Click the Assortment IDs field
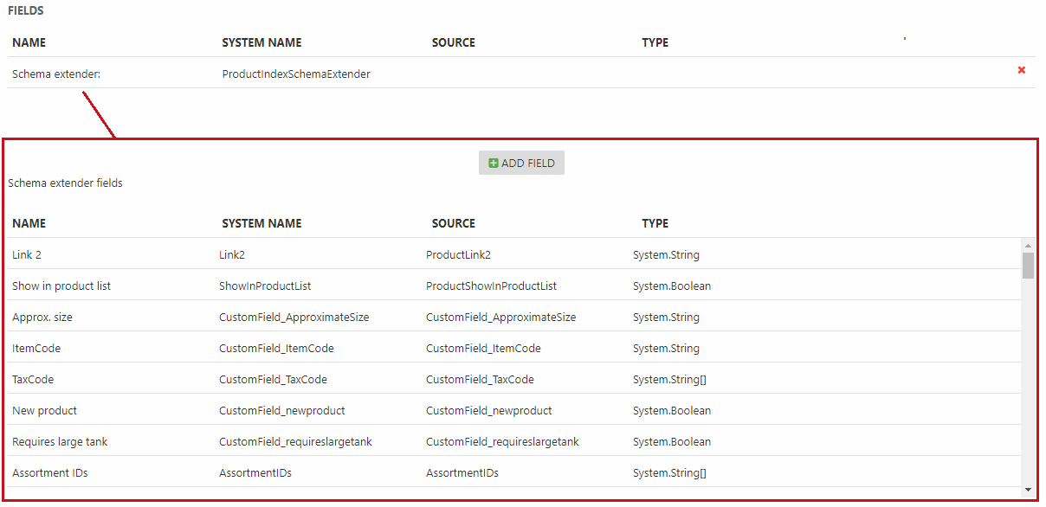 coord(50,473)
